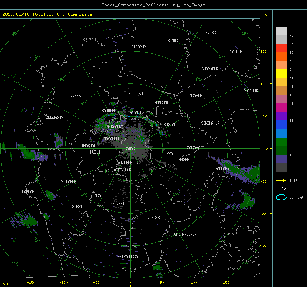Select the green 20-30 dBZ color swatch
Viewport: 307px width, 287px height.
(x=281, y=142)
